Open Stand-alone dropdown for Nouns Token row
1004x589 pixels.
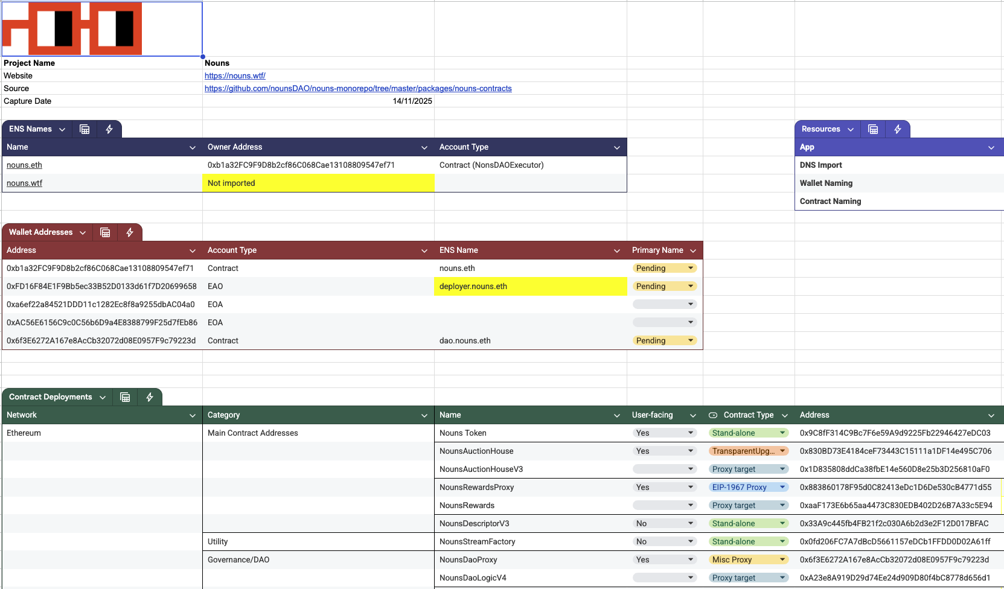749,433
